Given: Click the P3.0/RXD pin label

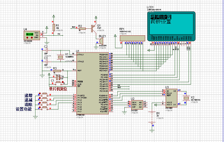Looking at the screenshot, I should (104, 95).
